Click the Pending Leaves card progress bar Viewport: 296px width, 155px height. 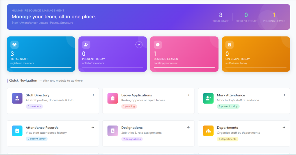click(x=184, y=67)
